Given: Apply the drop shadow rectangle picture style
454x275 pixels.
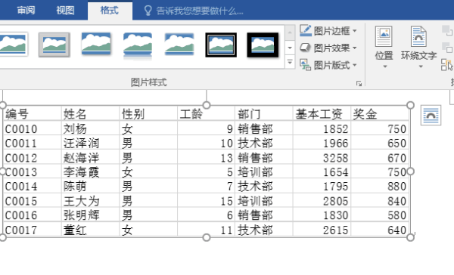Looking at the screenshot, I should click(96, 44).
